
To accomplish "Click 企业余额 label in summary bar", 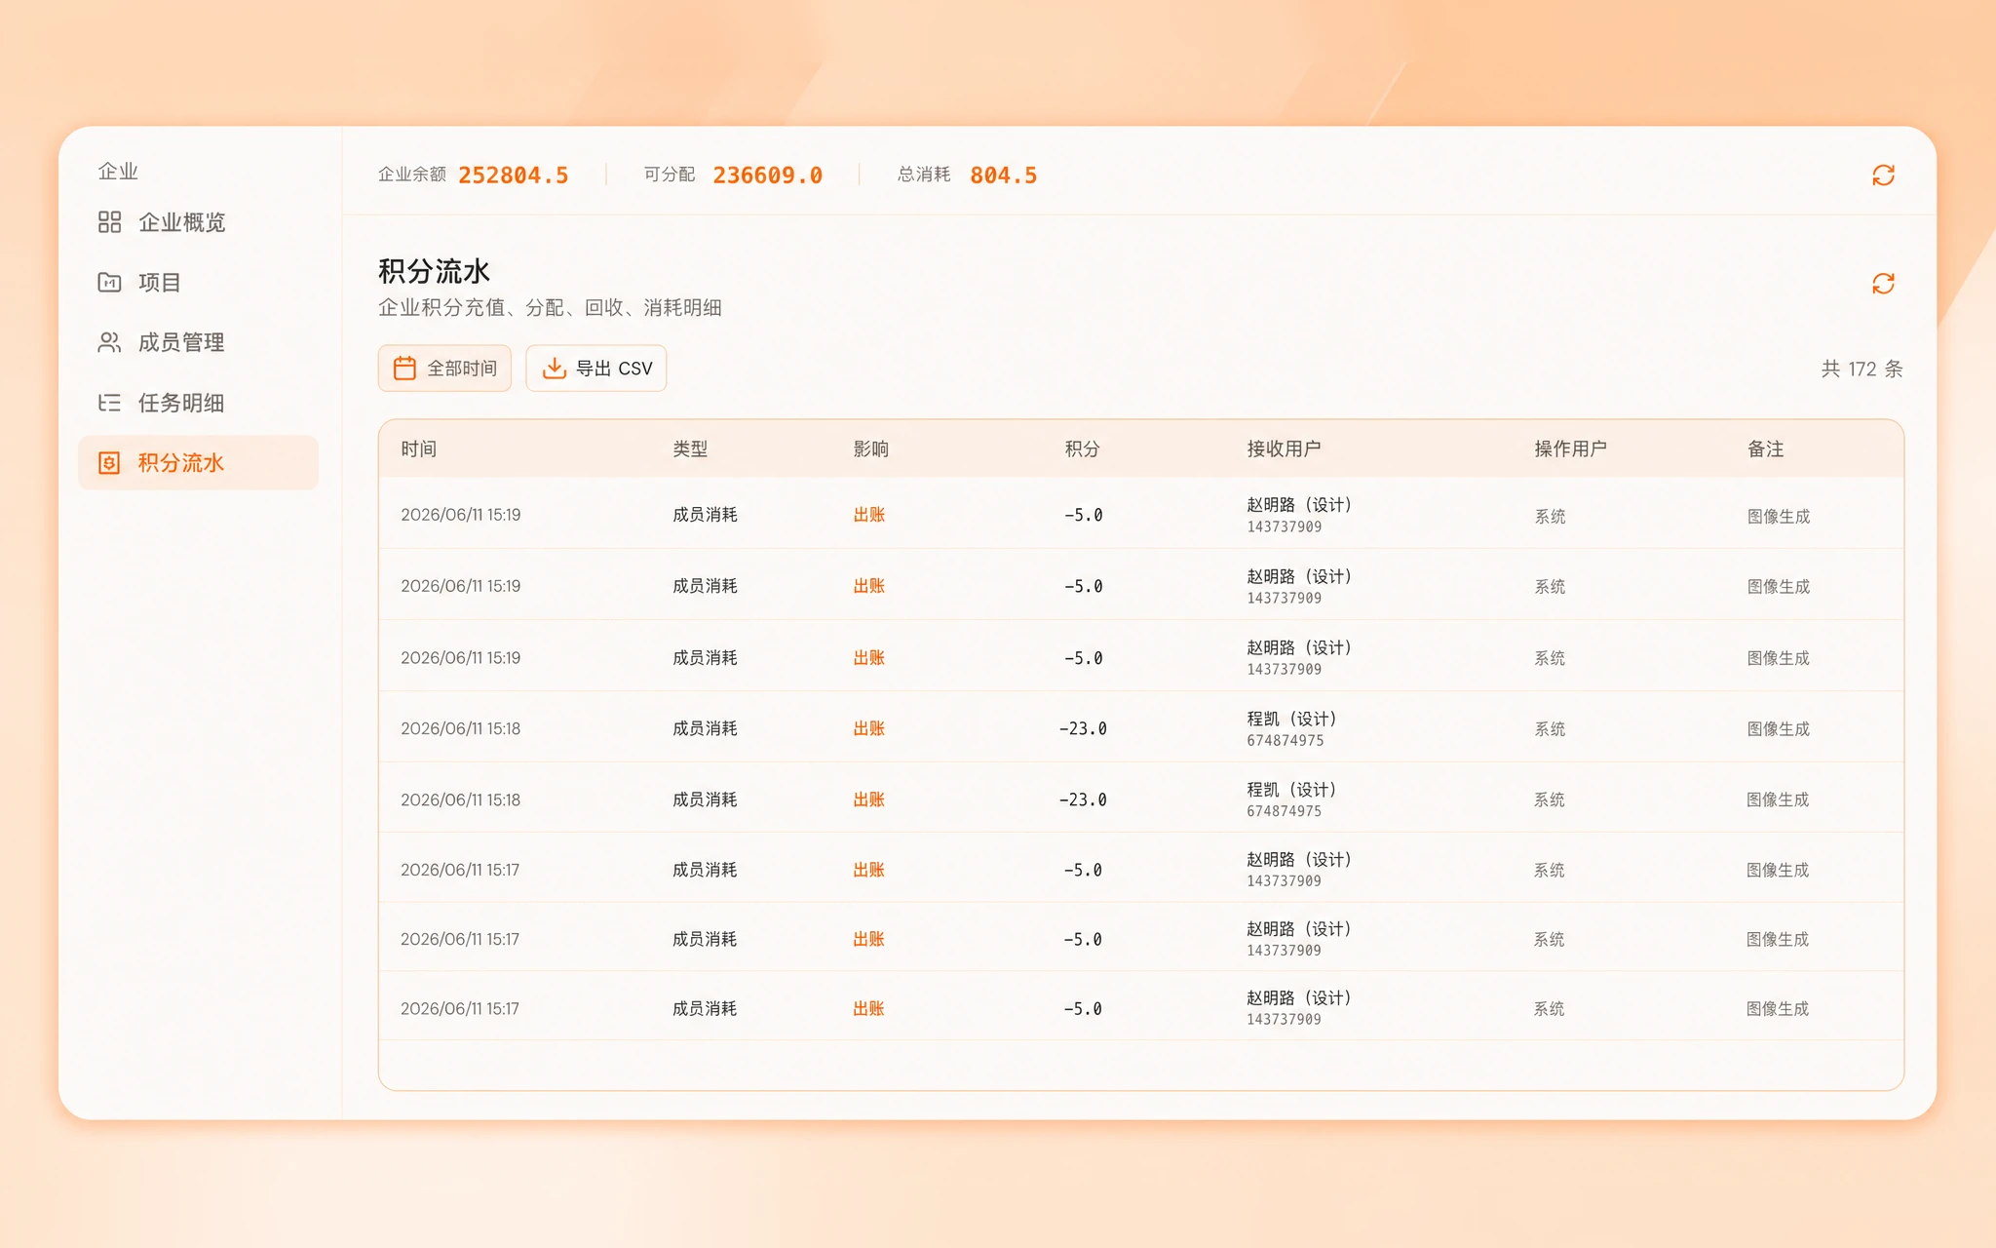I will point(412,175).
